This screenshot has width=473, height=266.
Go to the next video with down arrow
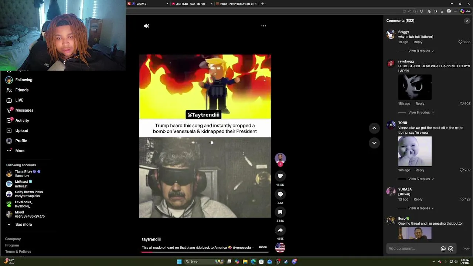pos(374,143)
